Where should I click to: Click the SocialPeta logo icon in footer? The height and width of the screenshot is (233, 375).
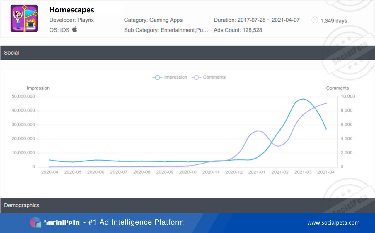[x=35, y=222]
